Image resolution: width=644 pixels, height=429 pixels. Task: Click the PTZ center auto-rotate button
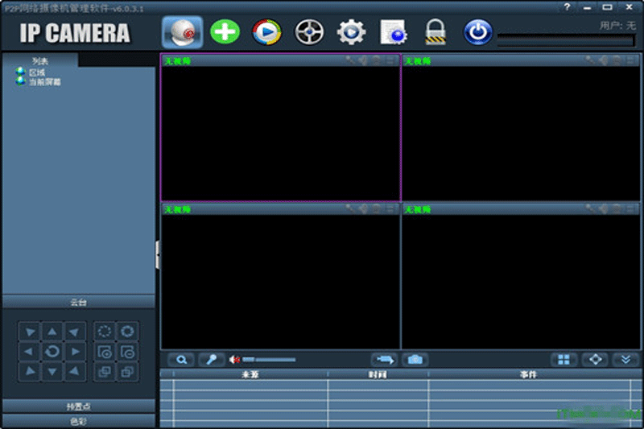52,351
